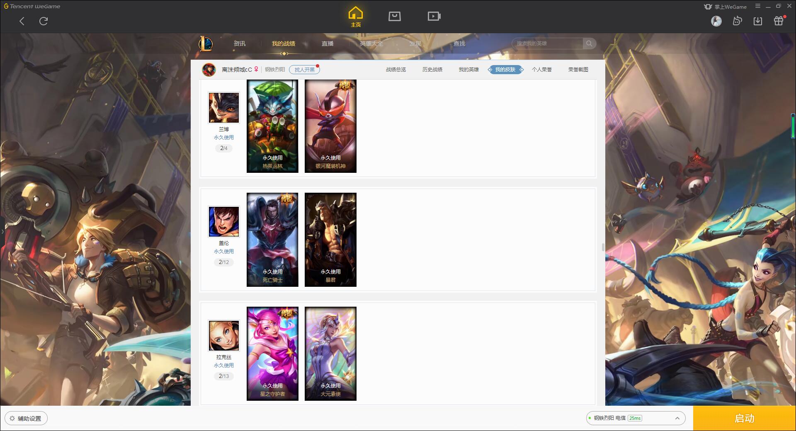Click the 2/12 skin count for 盖伦
Screen dimensions: 796x431
224,262
